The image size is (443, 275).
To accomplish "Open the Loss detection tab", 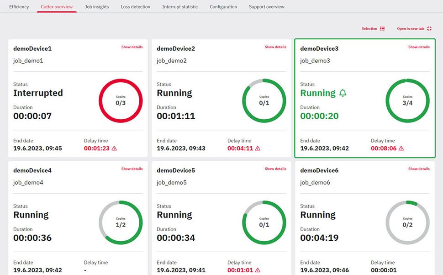I will pyautogui.click(x=135, y=7).
